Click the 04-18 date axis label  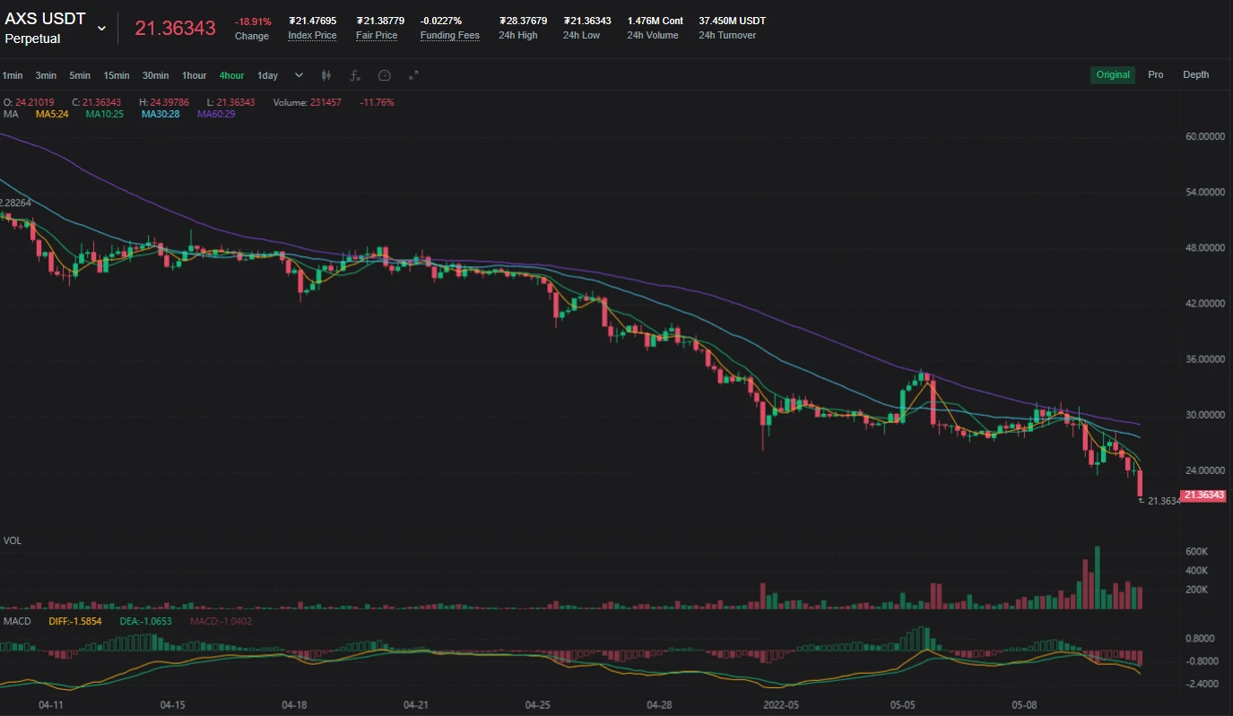[294, 705]
